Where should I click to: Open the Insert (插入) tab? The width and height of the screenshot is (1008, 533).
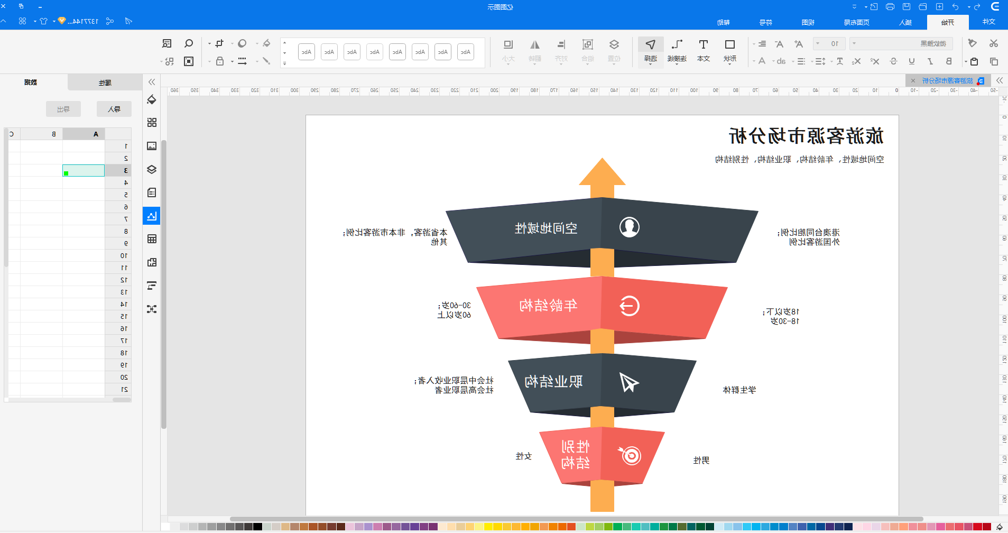pos(905,22)
